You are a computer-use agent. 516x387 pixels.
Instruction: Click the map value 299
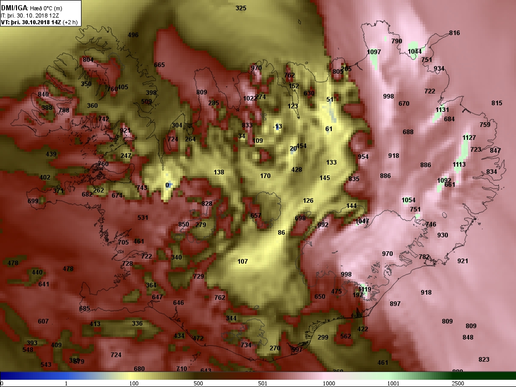(x=323, y=337)
